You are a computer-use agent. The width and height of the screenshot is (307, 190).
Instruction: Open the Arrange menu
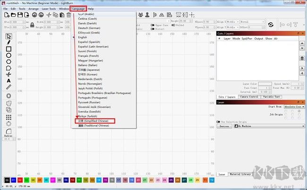tap(34, 9)
